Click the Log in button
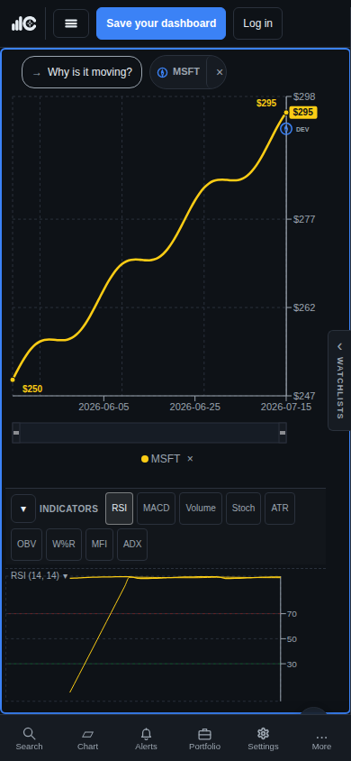Viewport: 351px width, 761px height. coord(257,23)
